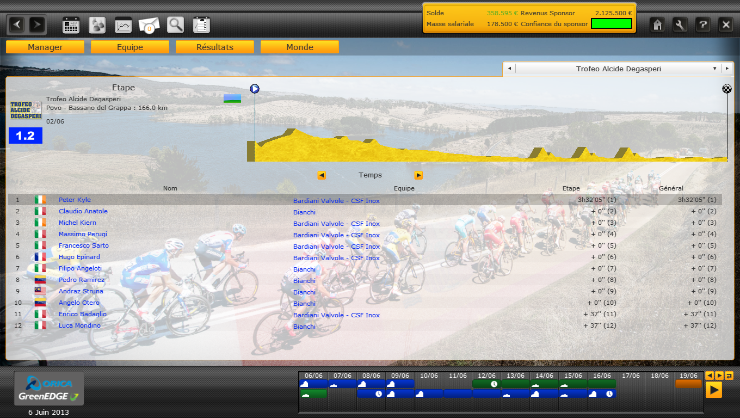Open Bianchi team link in Claudio Anatole row

pyautogui.click(x=304, y=212)
